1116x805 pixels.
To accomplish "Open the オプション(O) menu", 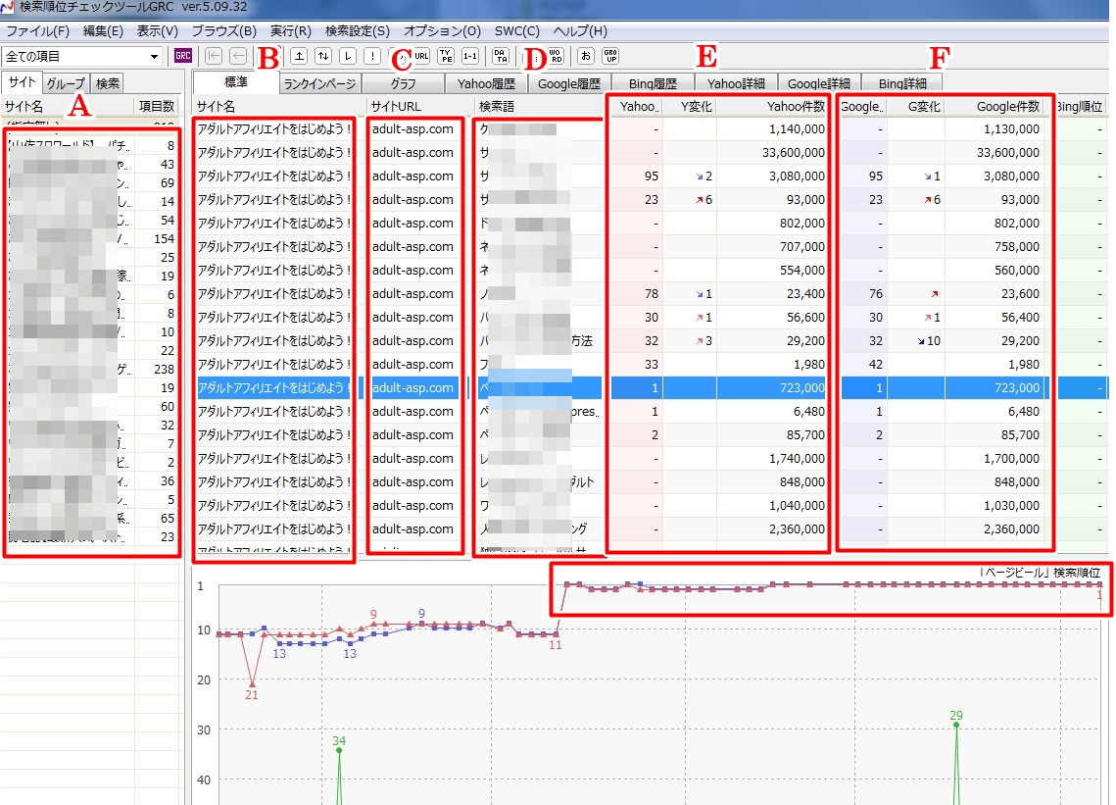I will (x=442, y=30).
